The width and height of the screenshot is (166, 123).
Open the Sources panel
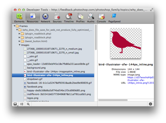[57, 18]
